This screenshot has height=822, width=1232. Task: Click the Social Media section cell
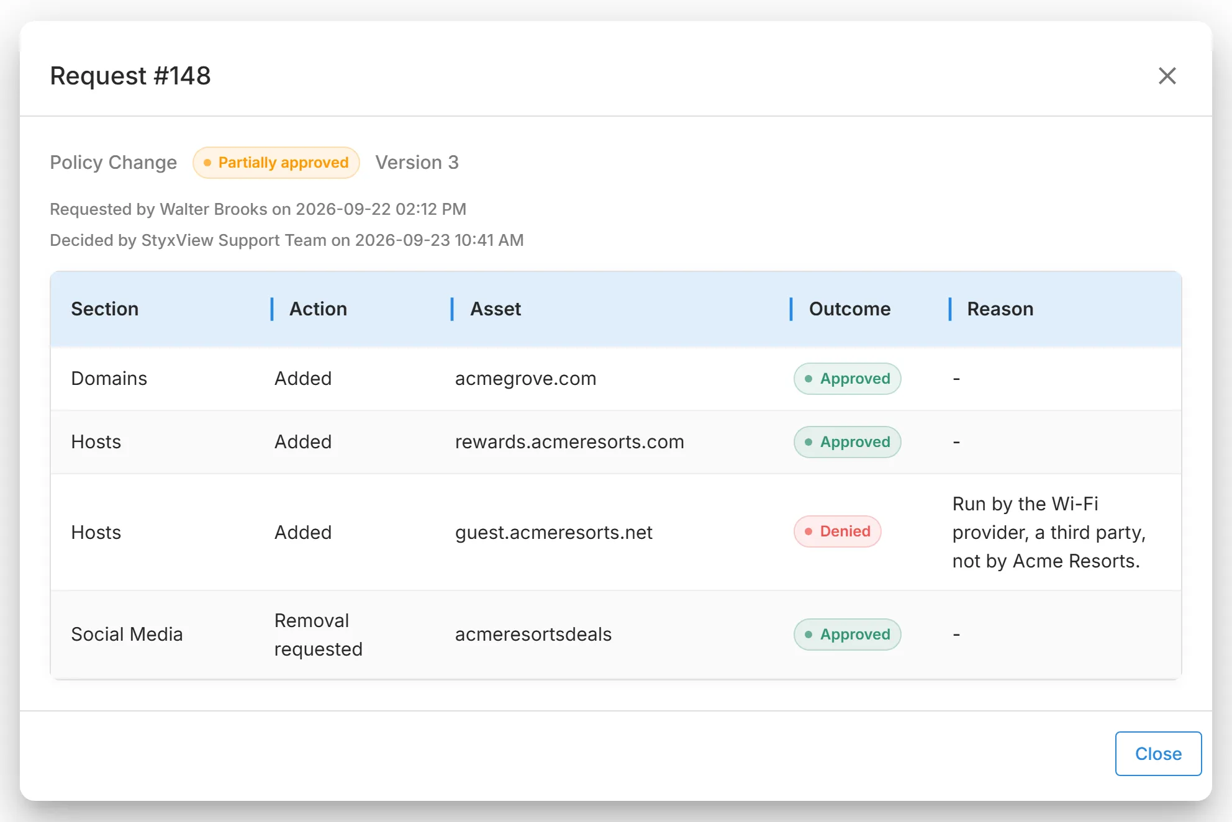pyautogui.click(x=127, y=635)
